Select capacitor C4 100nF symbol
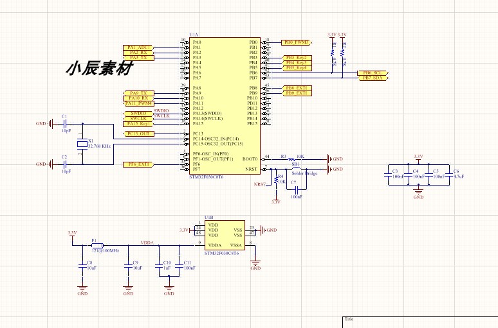Image resolution: width=498 pixels, height=328 pixels. pyautogui.click(x=409, y=175)
